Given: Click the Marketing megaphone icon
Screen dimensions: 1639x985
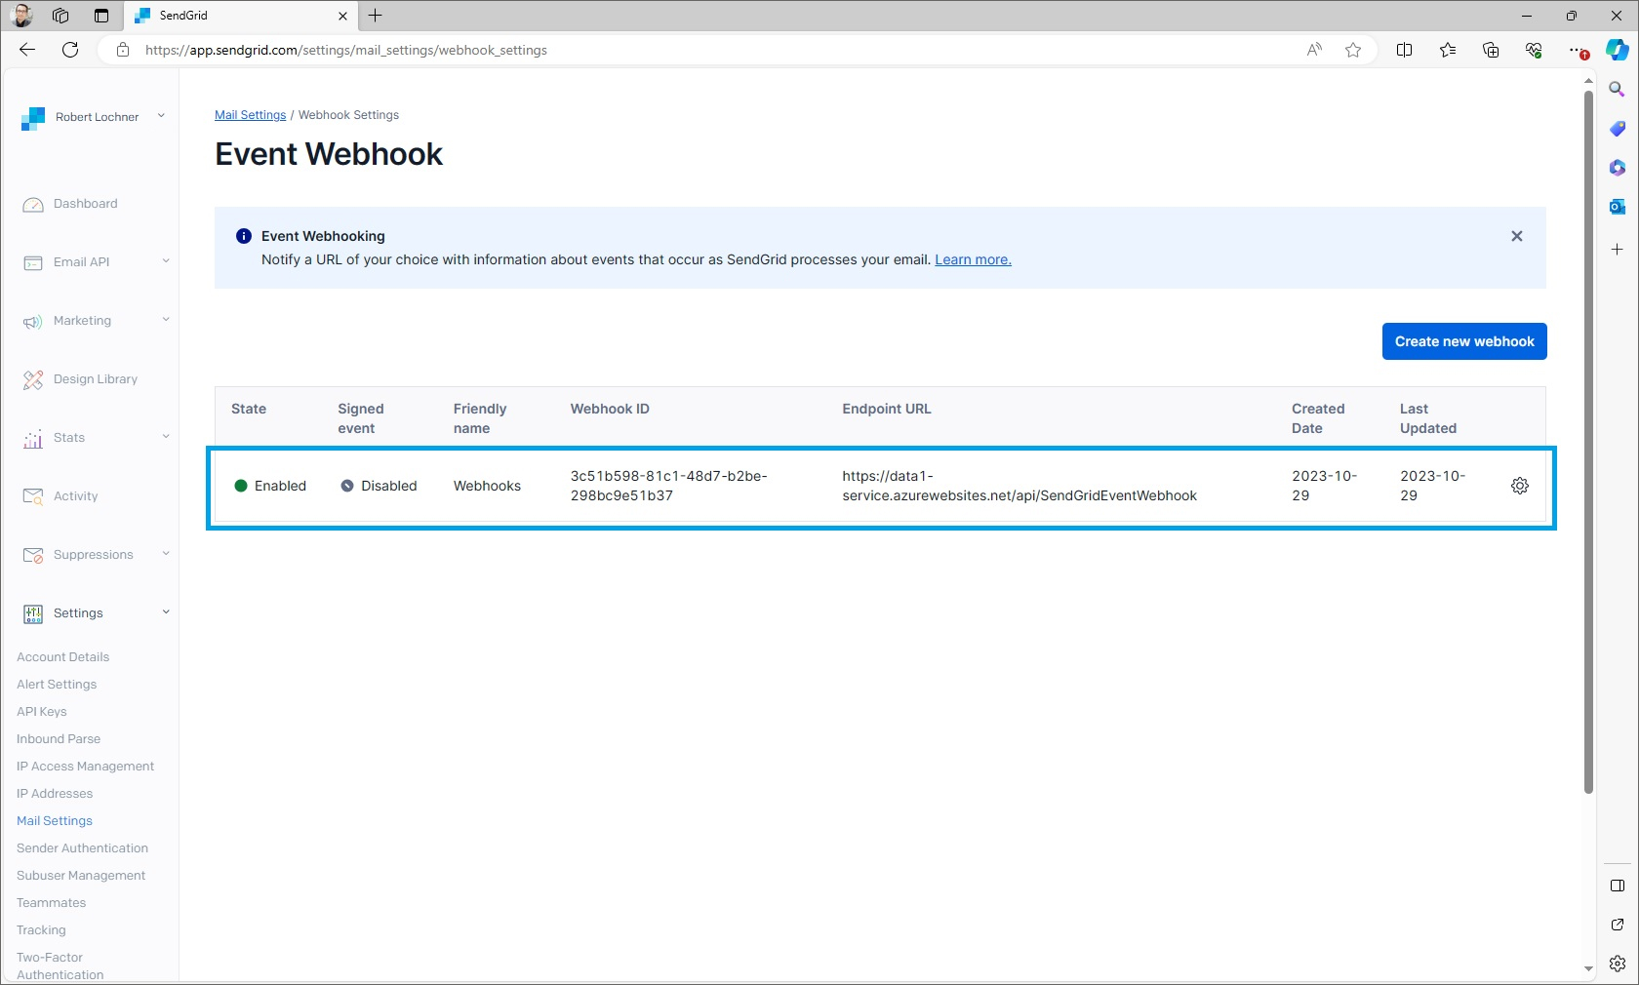Looking at the screenshot, I should (33, 321).
